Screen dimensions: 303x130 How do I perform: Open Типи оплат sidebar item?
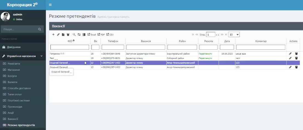tap(15, 94)
